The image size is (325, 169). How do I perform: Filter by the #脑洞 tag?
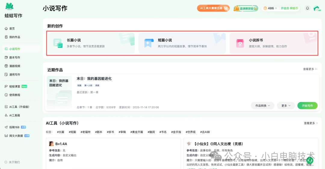tap(151, 132)
